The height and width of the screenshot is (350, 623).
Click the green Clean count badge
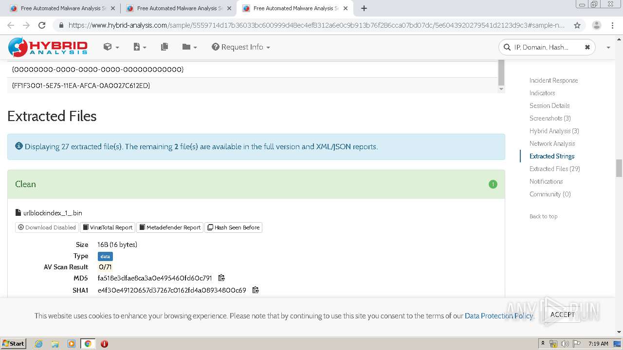click(x=493, y=184)
